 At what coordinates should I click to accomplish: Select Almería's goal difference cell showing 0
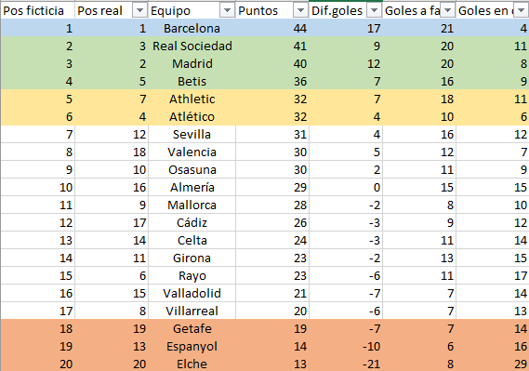pyautogui.click(x=346, y=187)
